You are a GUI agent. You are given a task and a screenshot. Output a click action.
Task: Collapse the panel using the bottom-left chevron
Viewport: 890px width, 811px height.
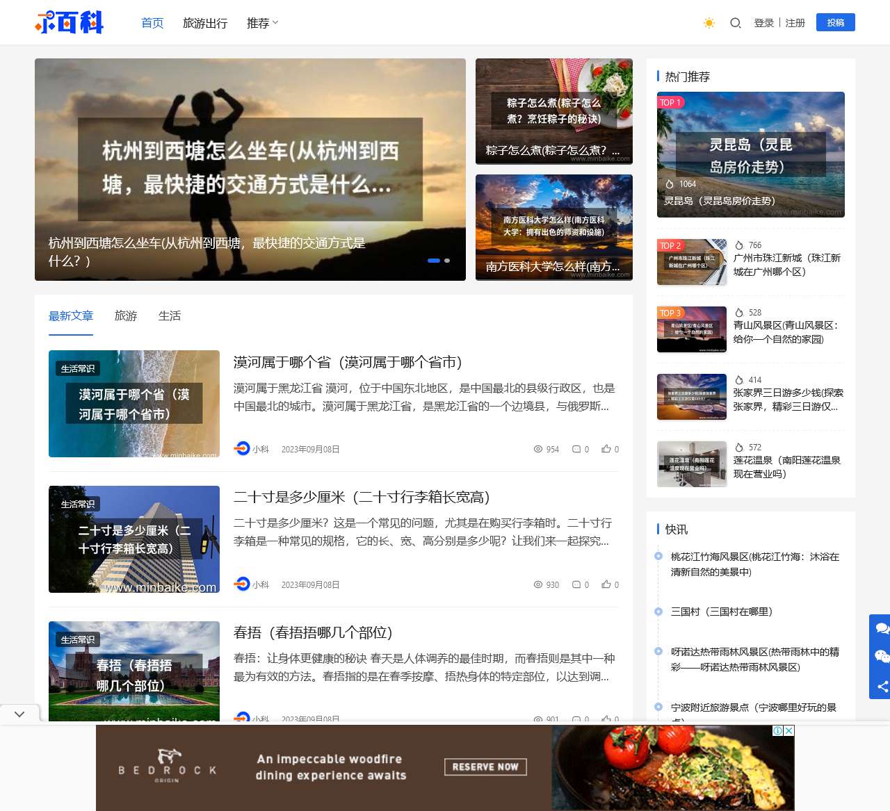(x=19, y=712)
